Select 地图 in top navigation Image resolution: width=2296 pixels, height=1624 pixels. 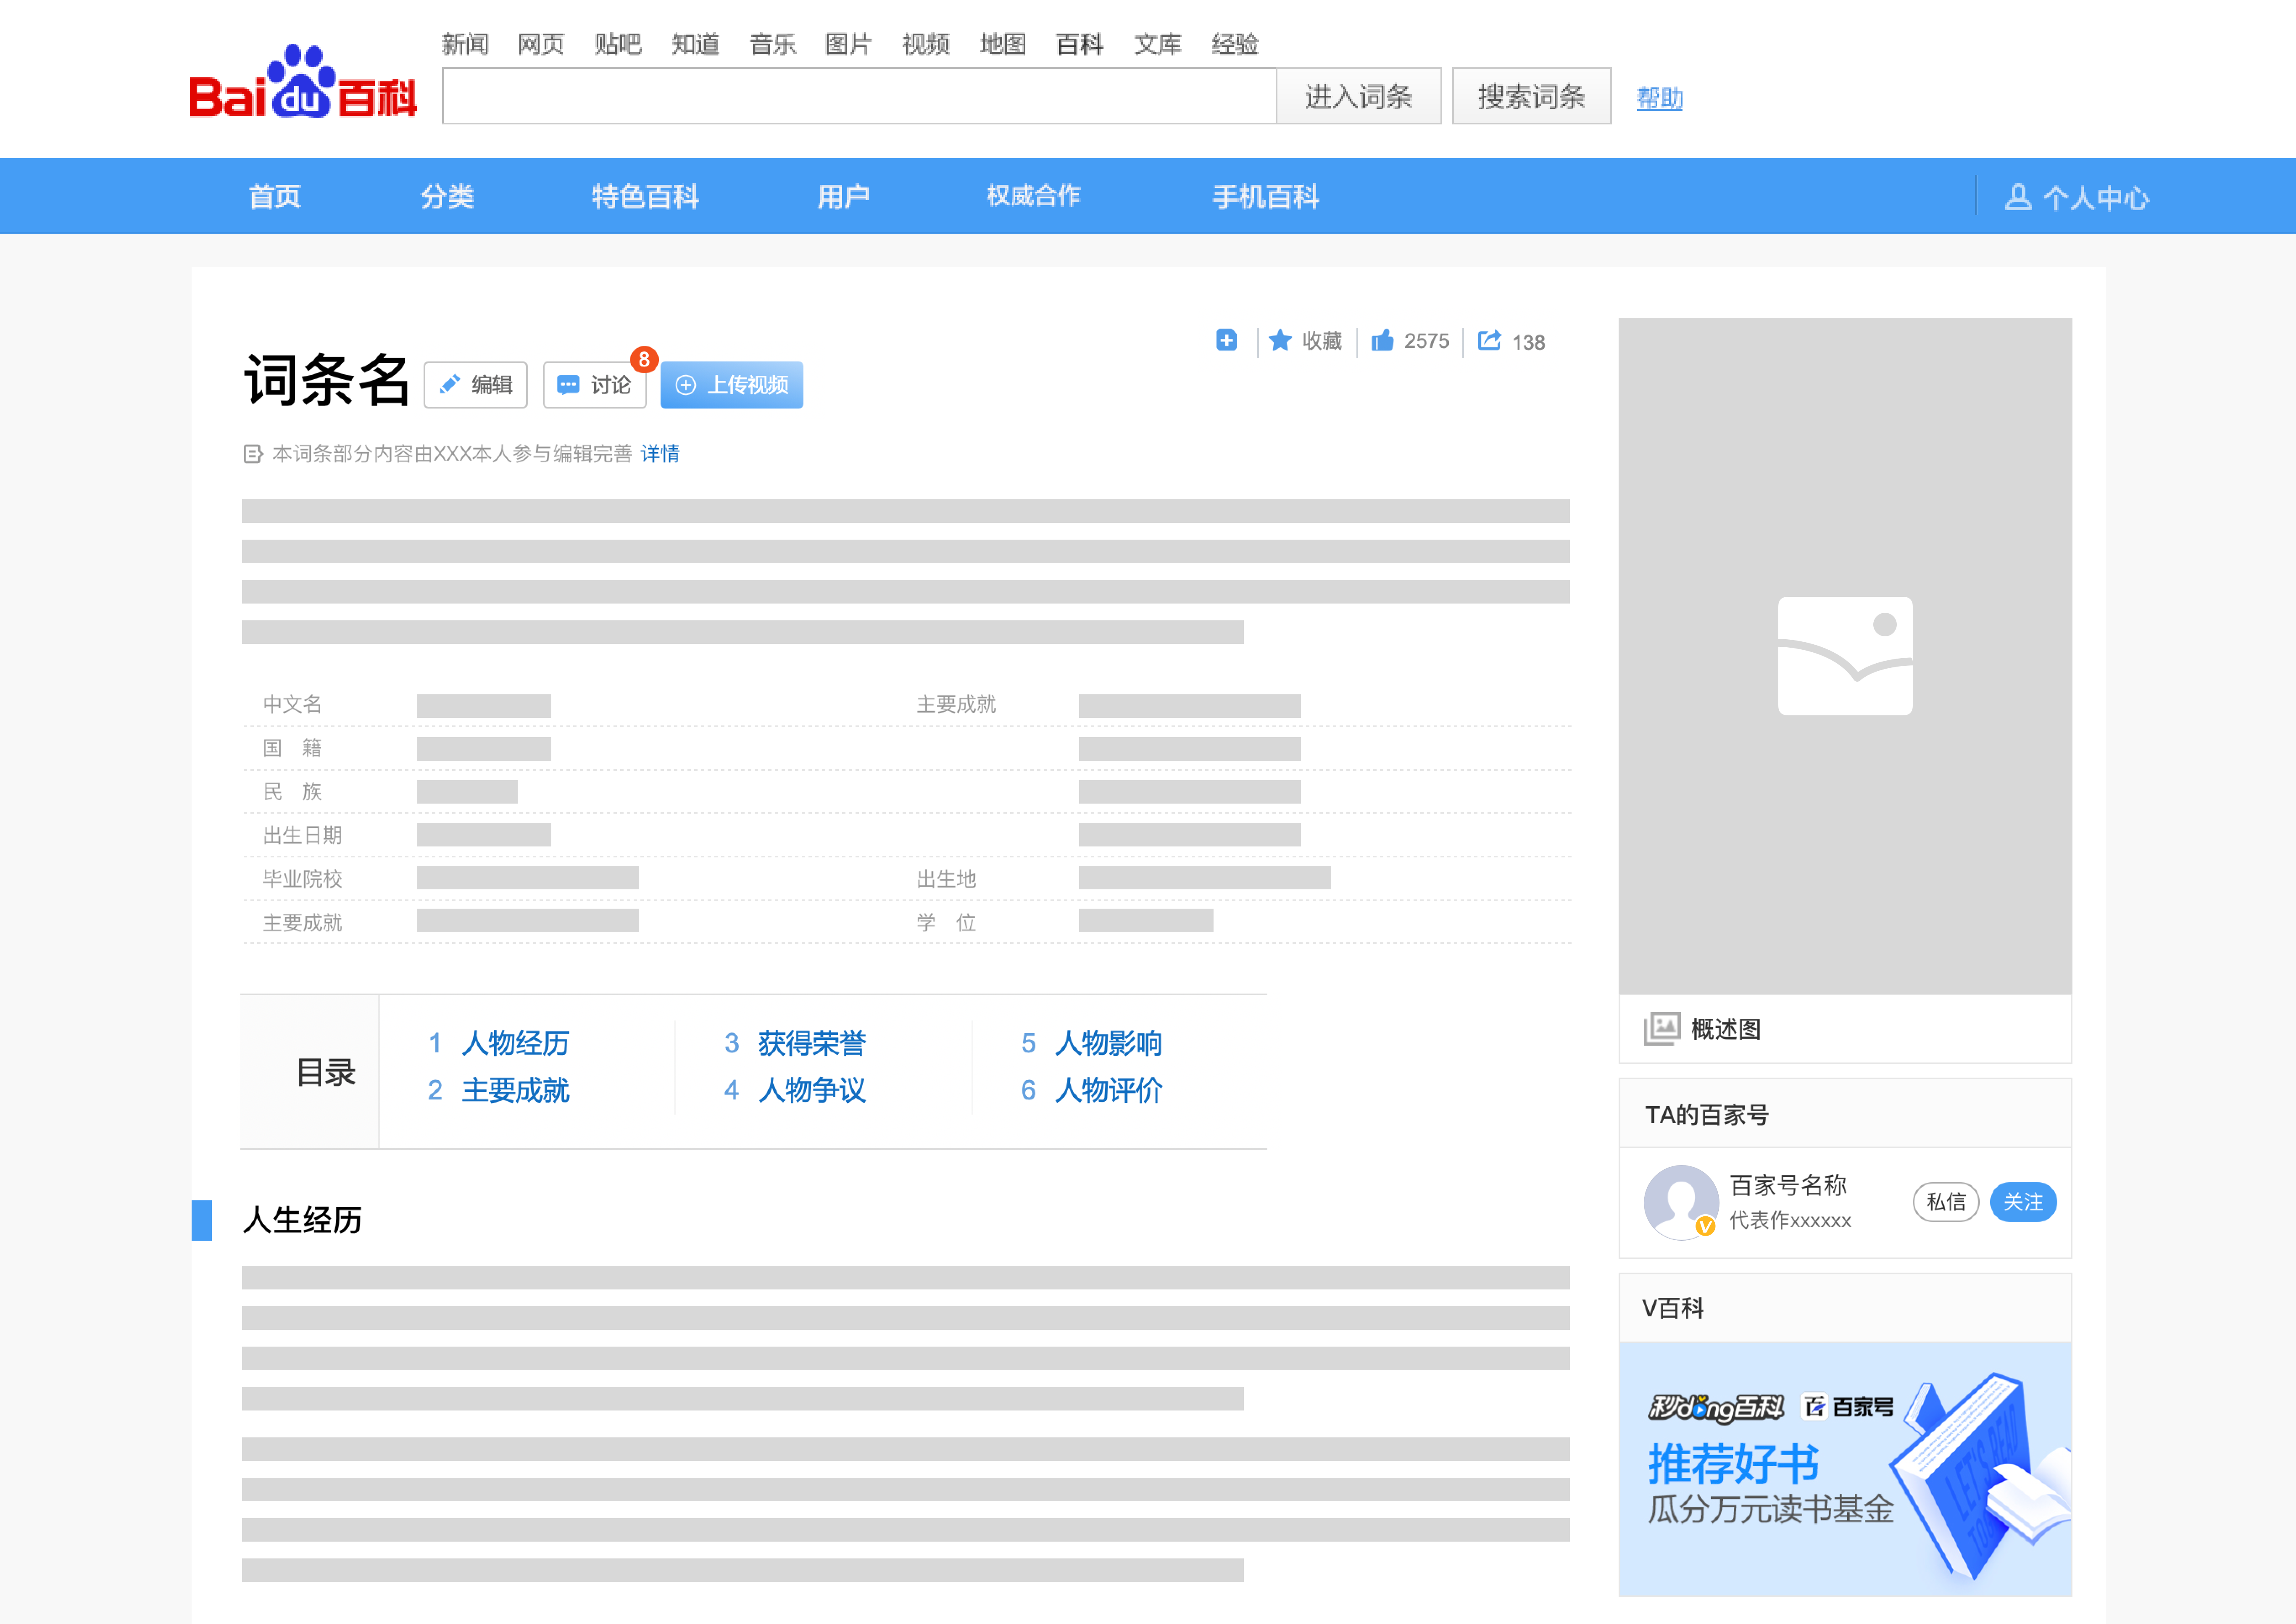pos(1002,44)
